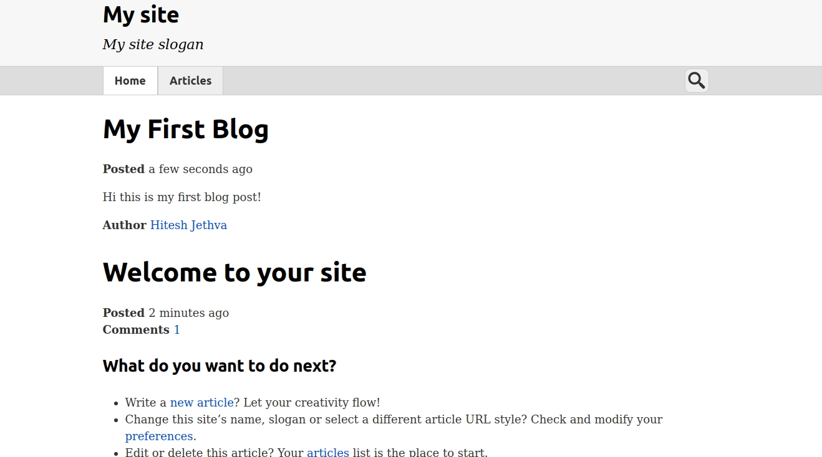Open the comments count link "1"
Screen dimensions: 822x457
pyautogui.click(x=176, y=330)
